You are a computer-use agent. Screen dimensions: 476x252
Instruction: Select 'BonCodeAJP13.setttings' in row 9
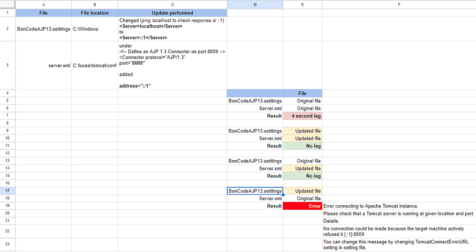255,131
